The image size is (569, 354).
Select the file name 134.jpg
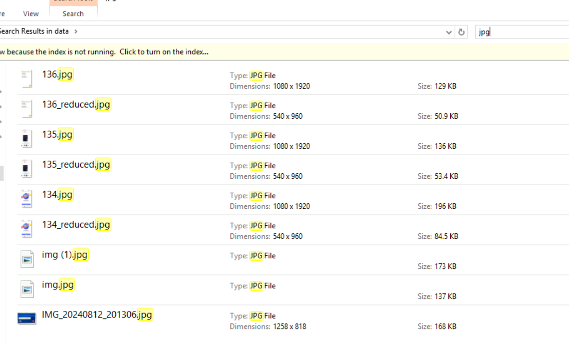pos(58,194)
